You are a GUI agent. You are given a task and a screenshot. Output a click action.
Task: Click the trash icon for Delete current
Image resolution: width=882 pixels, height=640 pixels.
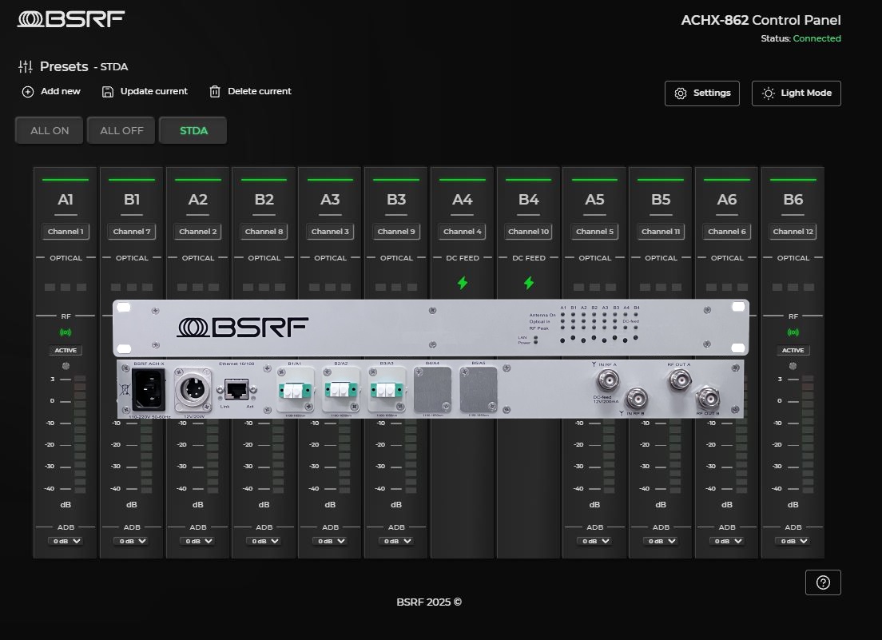click(215, 92)
